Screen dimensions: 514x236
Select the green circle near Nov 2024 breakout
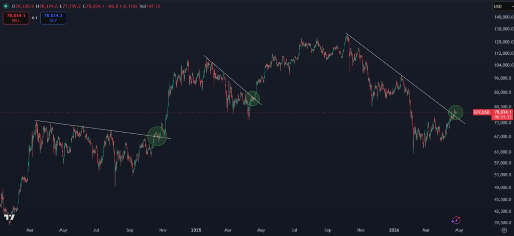tap(157, 136)
